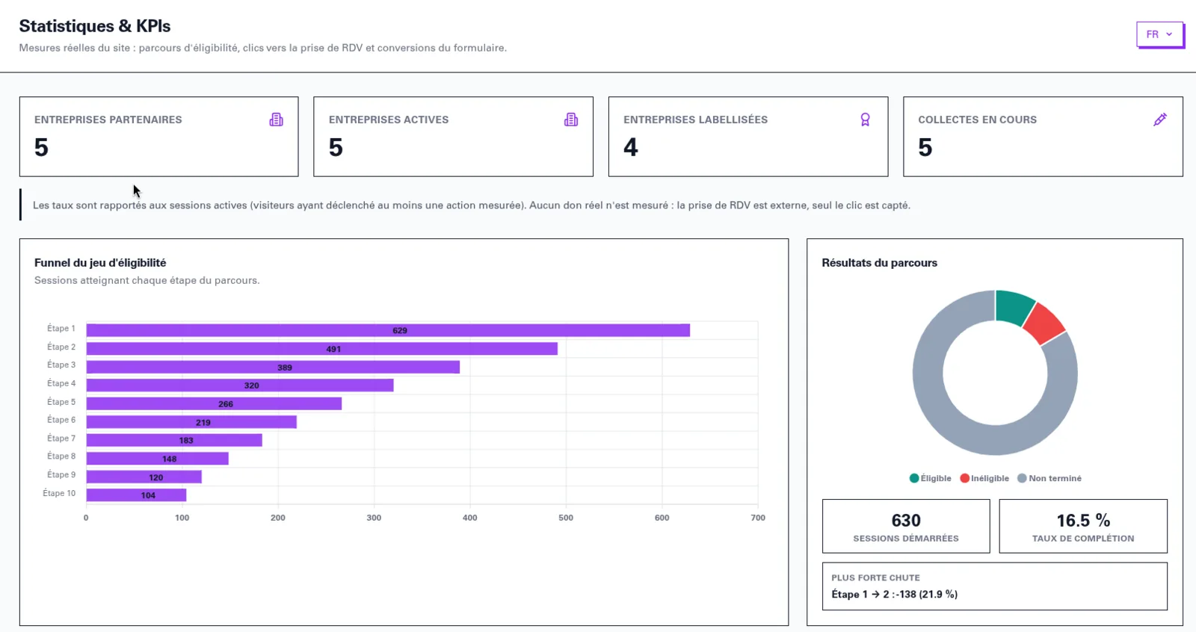Click the ENTREPRISES PARTENAIRES label
The height and width of the screenshot is (632, 1196).
tap(108, 120)
